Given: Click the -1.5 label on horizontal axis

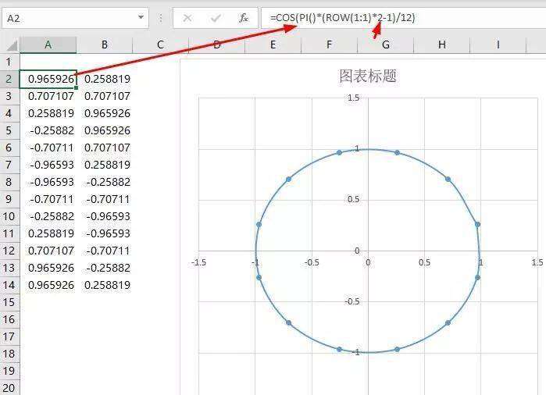Looking at the screenshot, I should 199,262.
